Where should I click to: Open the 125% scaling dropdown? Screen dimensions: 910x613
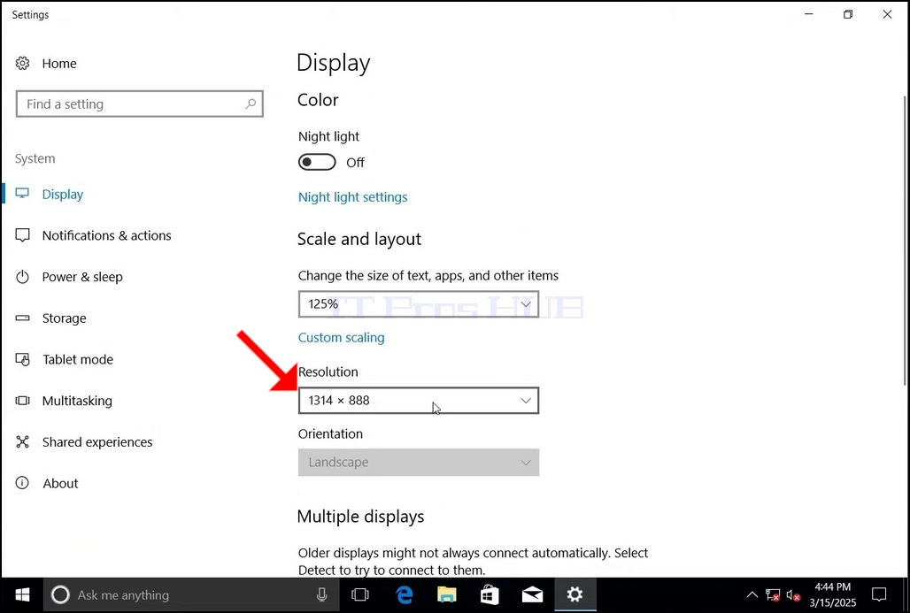click(x=419, y=304)
